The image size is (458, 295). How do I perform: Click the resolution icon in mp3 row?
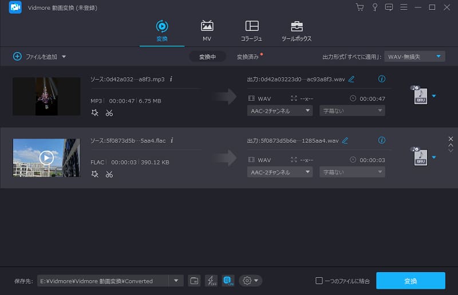click(294, 98)
